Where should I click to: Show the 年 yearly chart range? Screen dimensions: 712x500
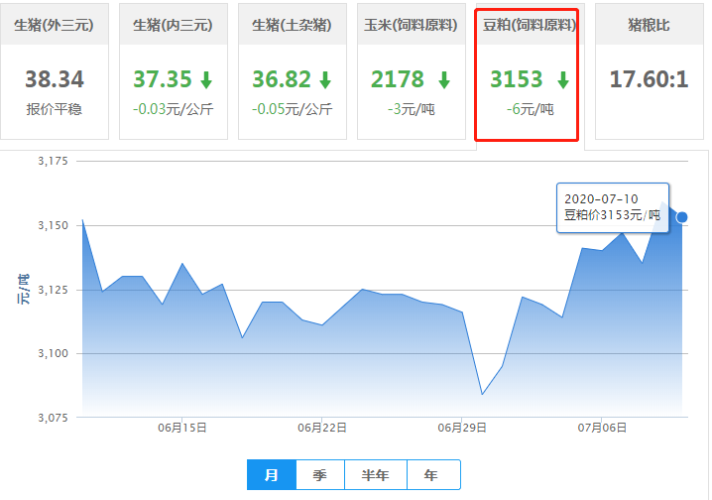(431, 475)
